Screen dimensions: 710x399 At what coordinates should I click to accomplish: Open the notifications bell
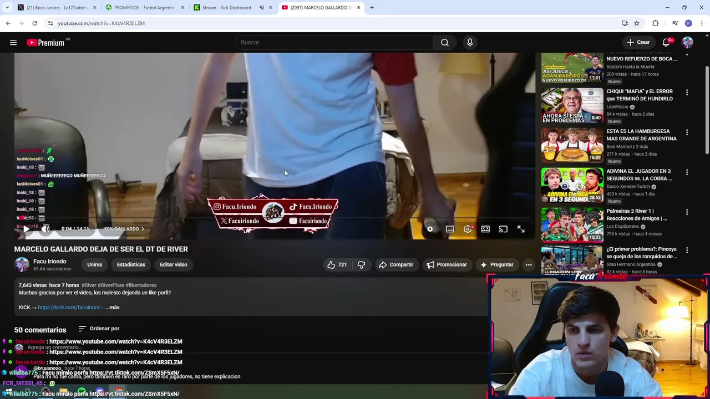(666, 43)
